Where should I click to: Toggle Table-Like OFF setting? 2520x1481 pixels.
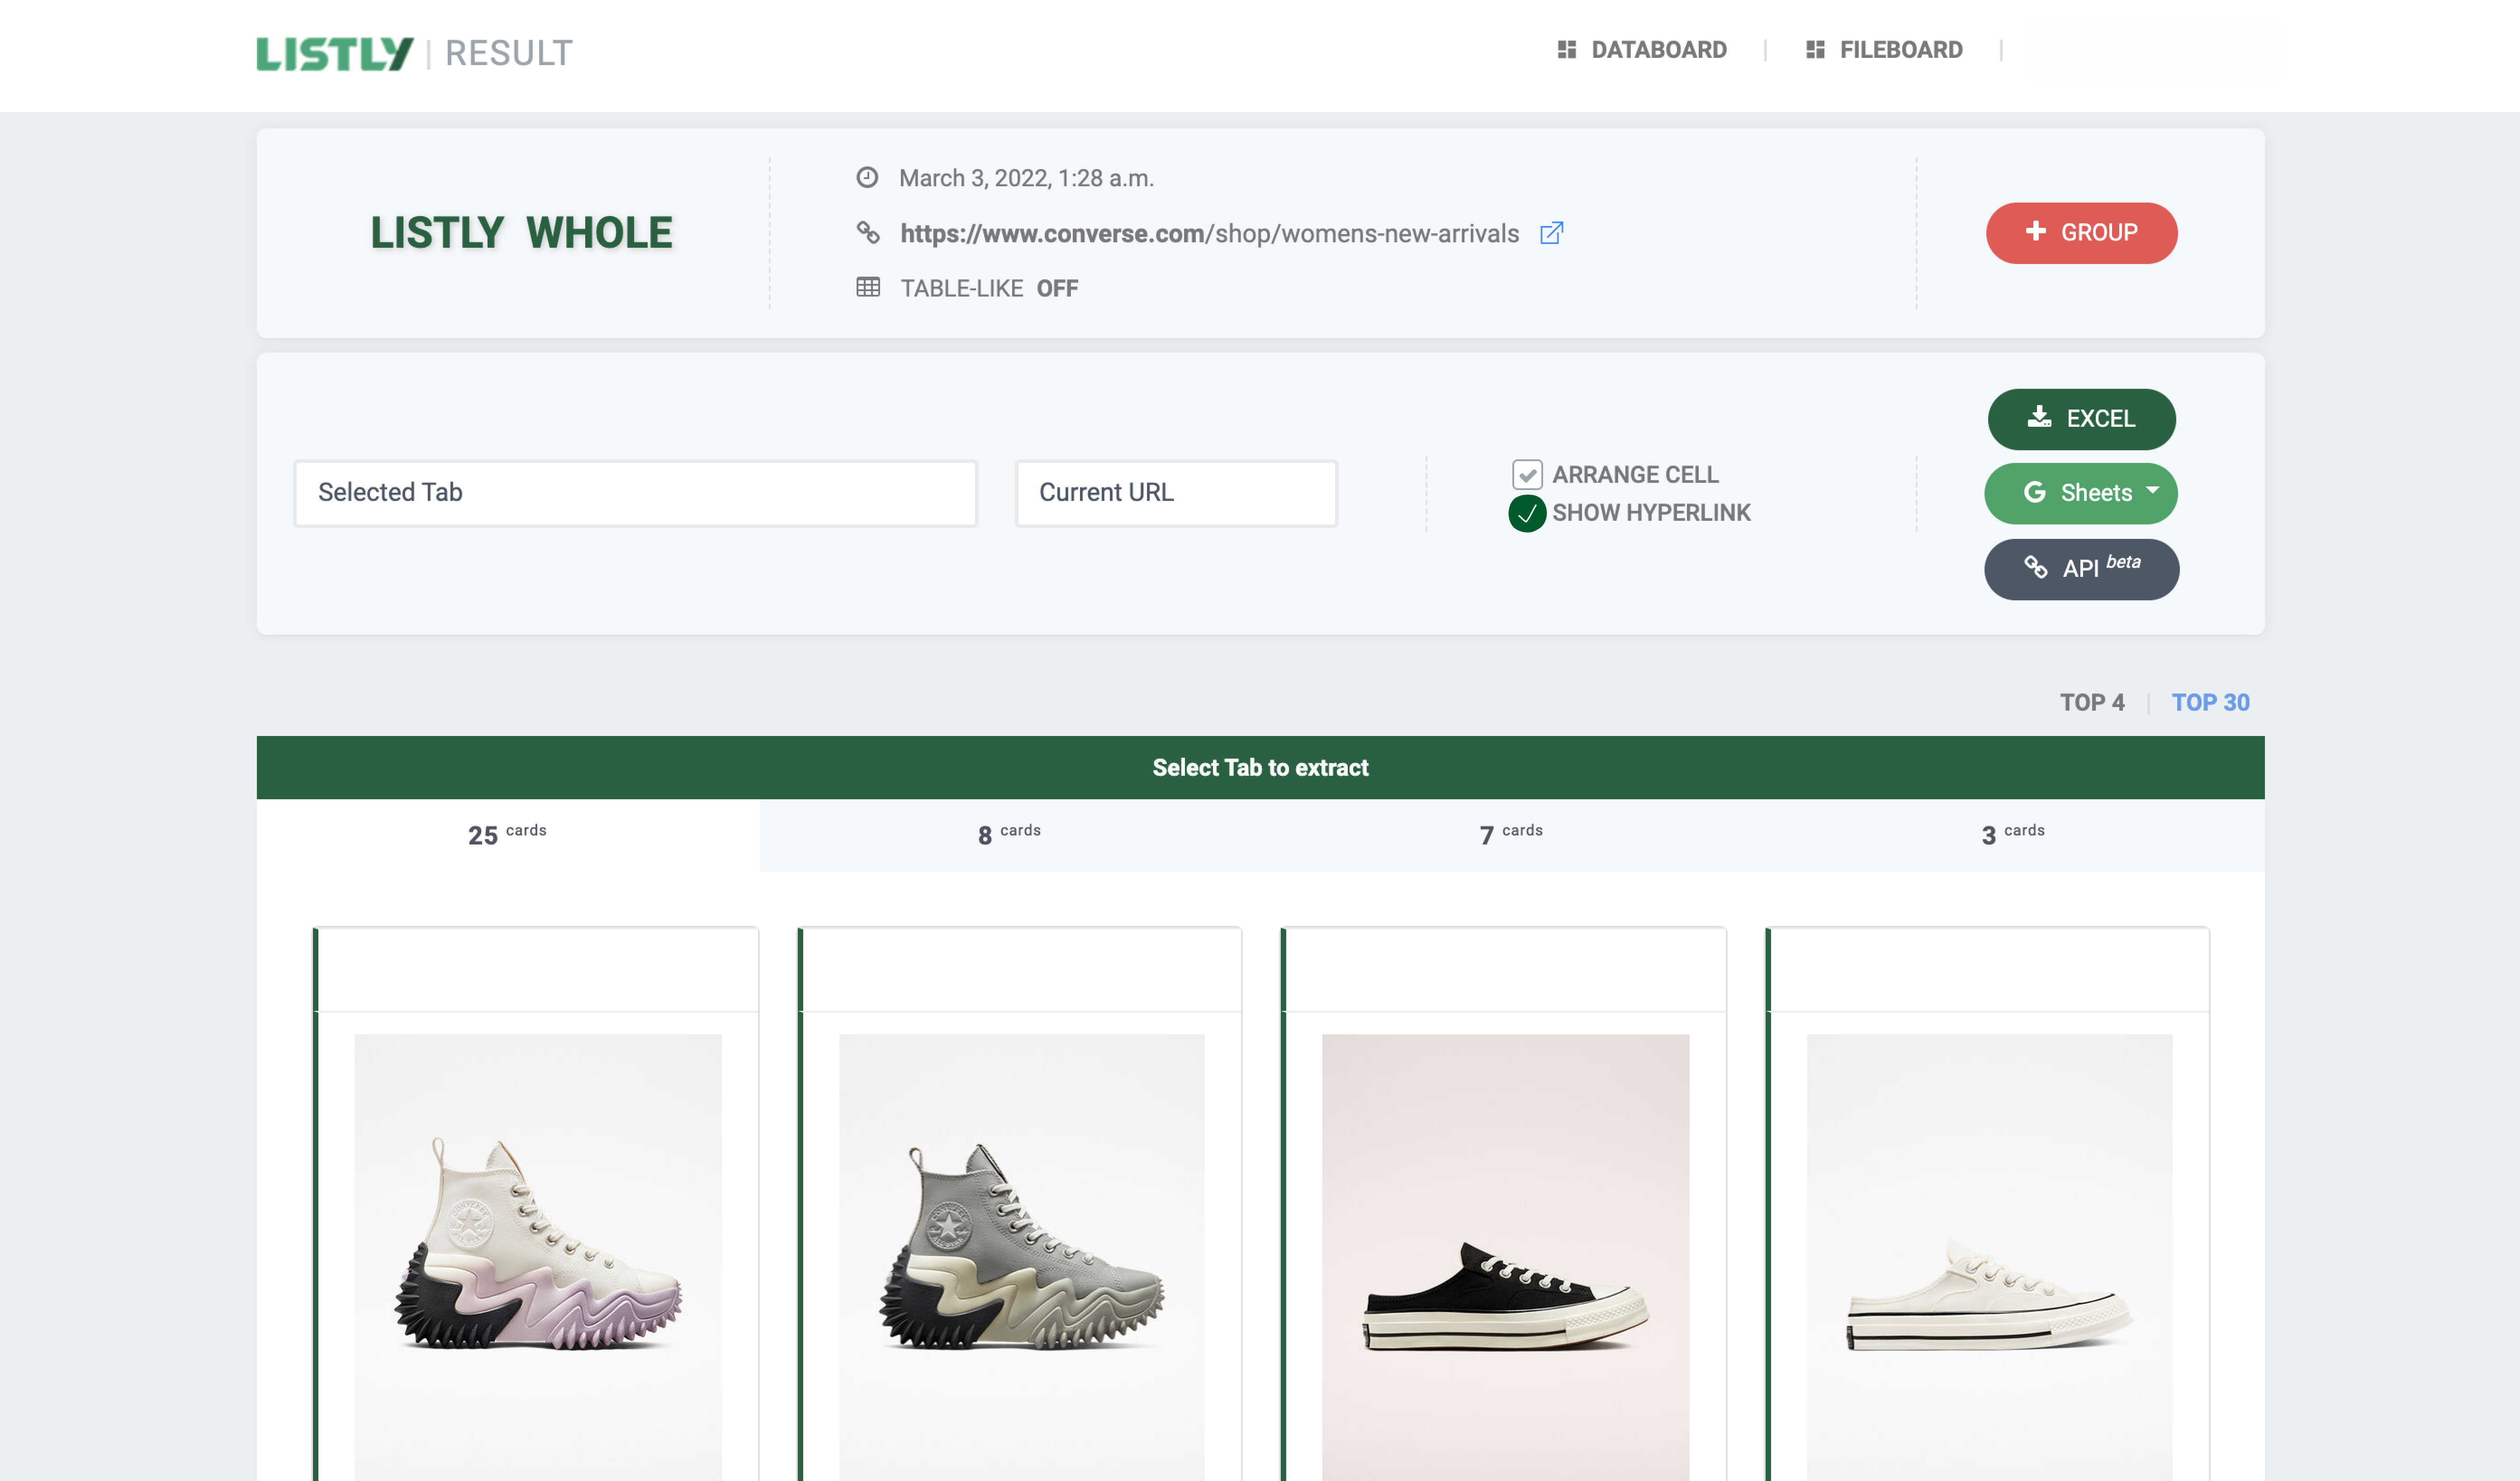click(1056, 289)
